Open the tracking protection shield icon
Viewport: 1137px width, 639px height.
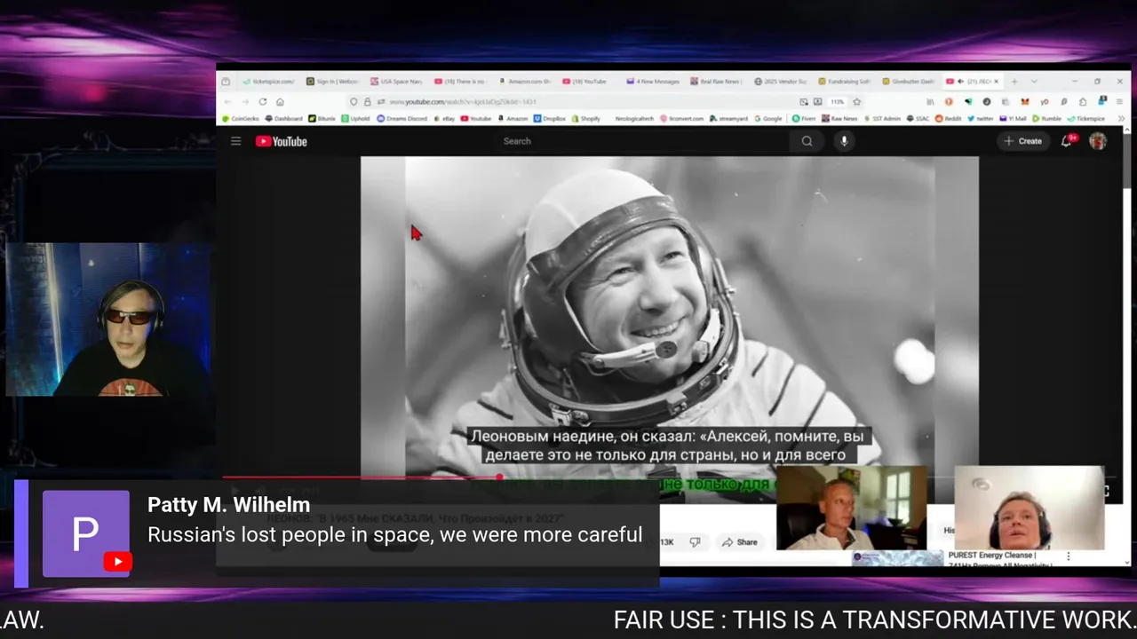354,102
